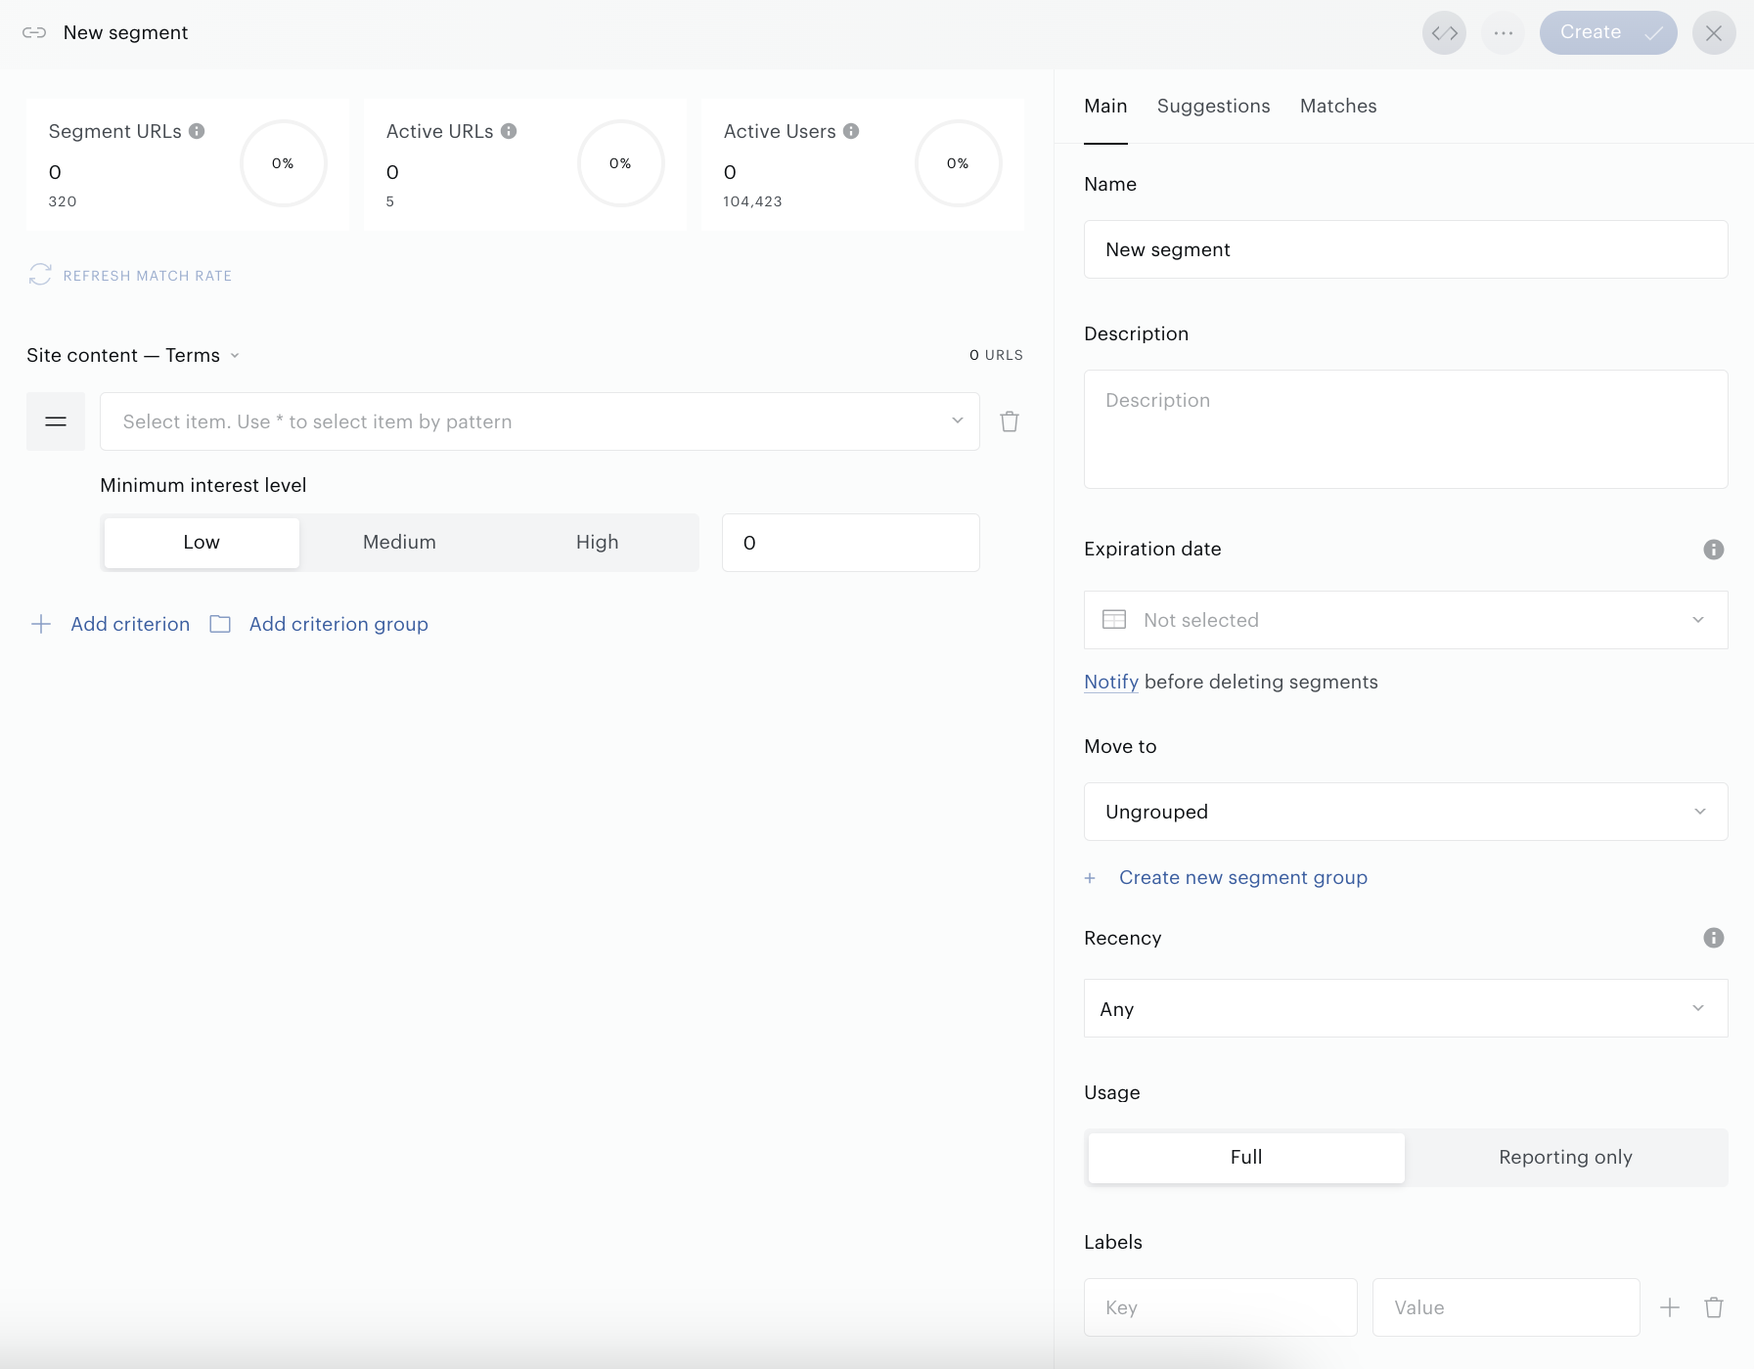Viewport: 1754px width, 1369px height.
Task: Switch to the Suggestions tab
Action: (1214, 107)
